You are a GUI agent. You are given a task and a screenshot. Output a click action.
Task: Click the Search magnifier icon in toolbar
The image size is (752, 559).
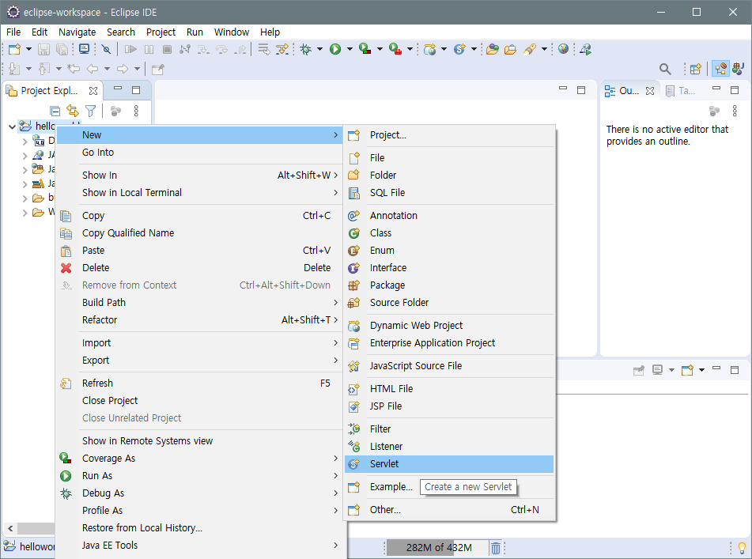tap(665, 69)
